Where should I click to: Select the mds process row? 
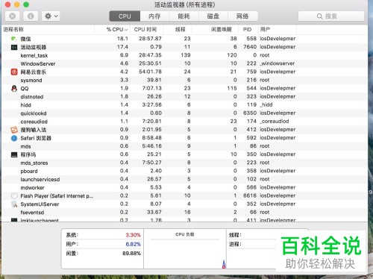(x=184, y=146)
